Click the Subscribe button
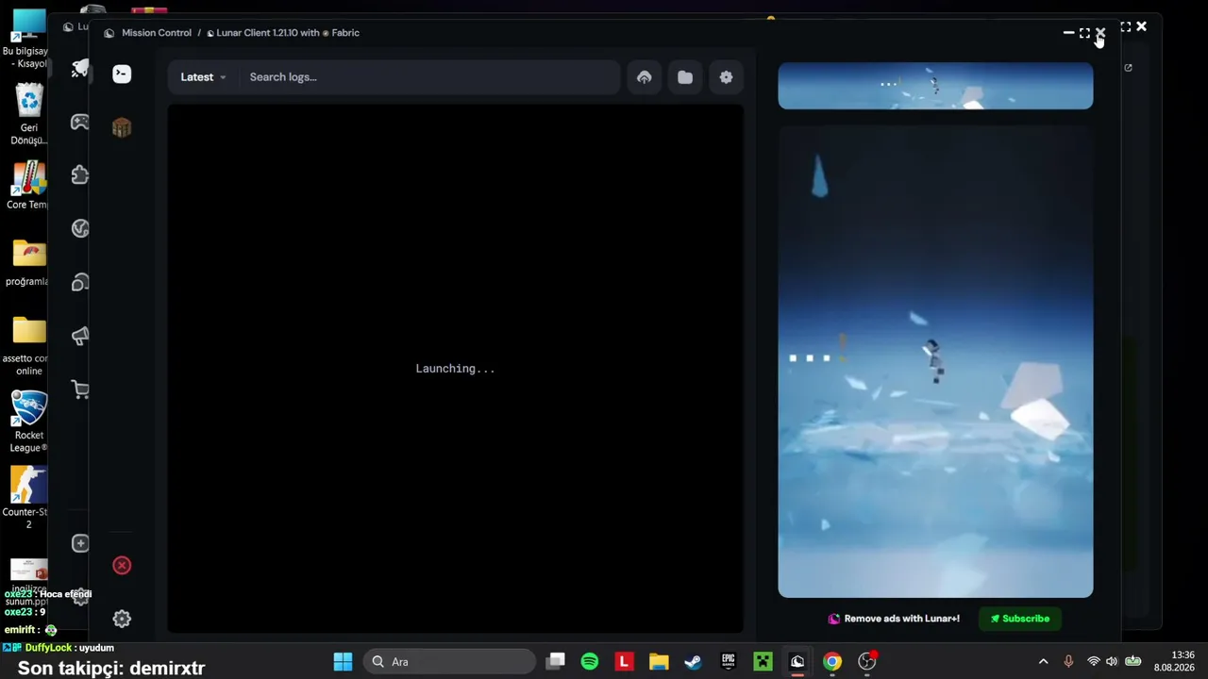 pos(1020,619)
